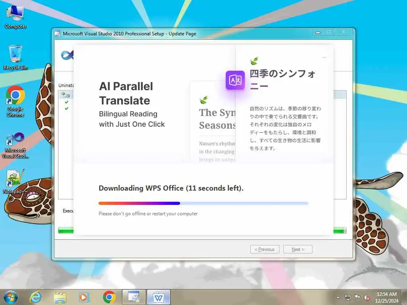The height and width of the screenshot is (305, 407).
Task: Open Action Center flag tray icon
Action: click(x=357, y=297)
